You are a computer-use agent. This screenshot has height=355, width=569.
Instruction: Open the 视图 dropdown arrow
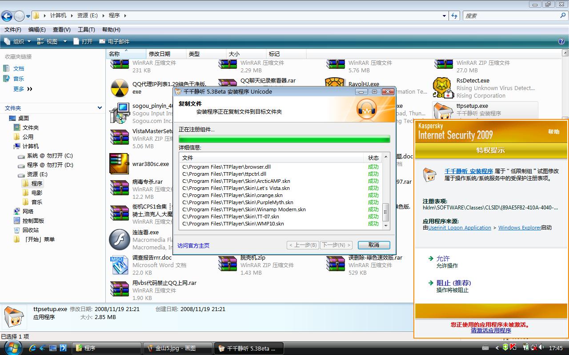64,41
